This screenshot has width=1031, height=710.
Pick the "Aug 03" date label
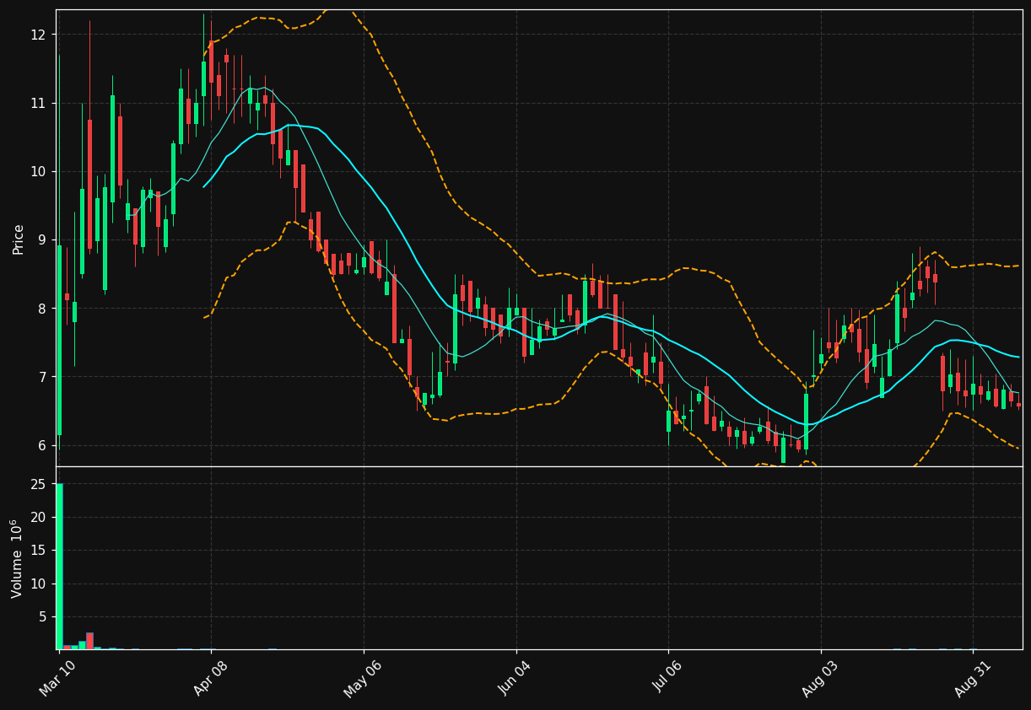[820, 679]
